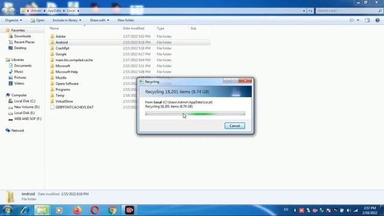This screenshot has width=384, height=216.
Task: Open Local Disk (E:)
Action: (24, 113)
